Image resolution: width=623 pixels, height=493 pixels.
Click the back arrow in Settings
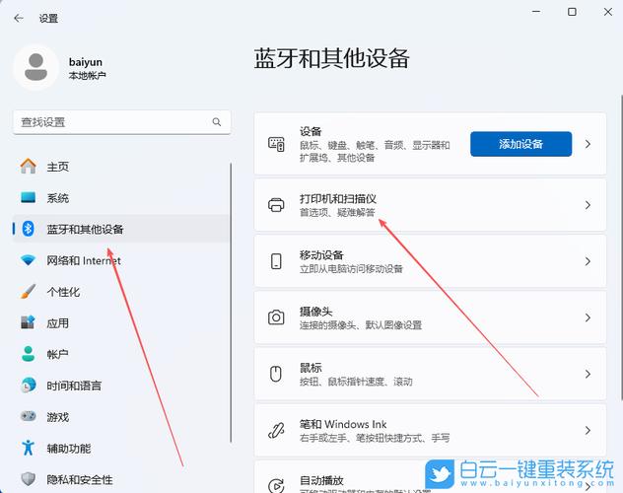19,18
